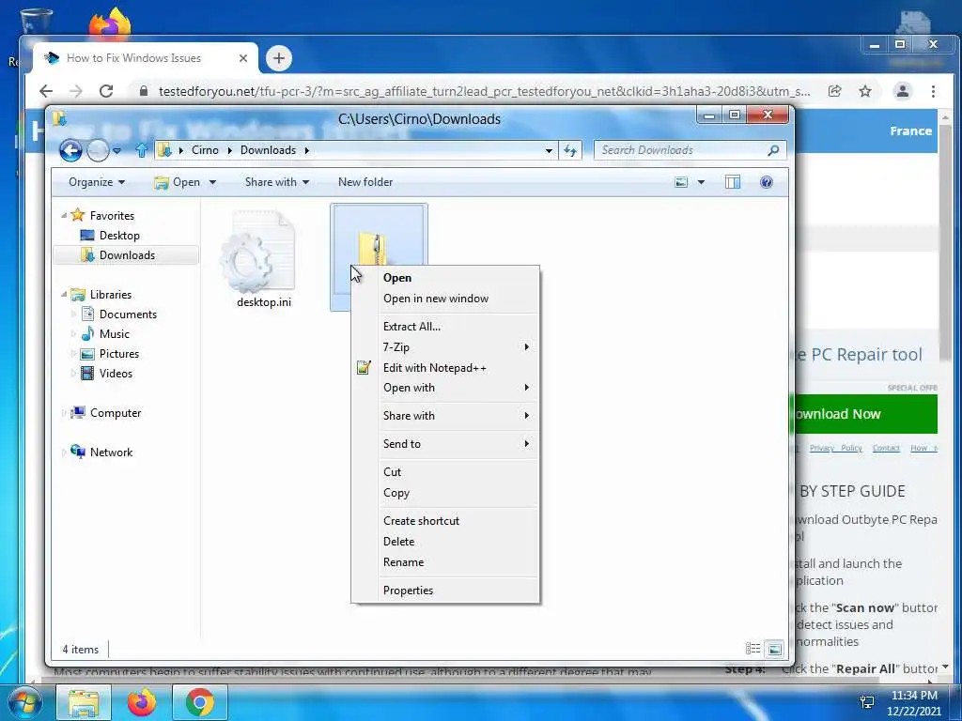Choose Create shortcut
The image size is (962, 721).
445,521
